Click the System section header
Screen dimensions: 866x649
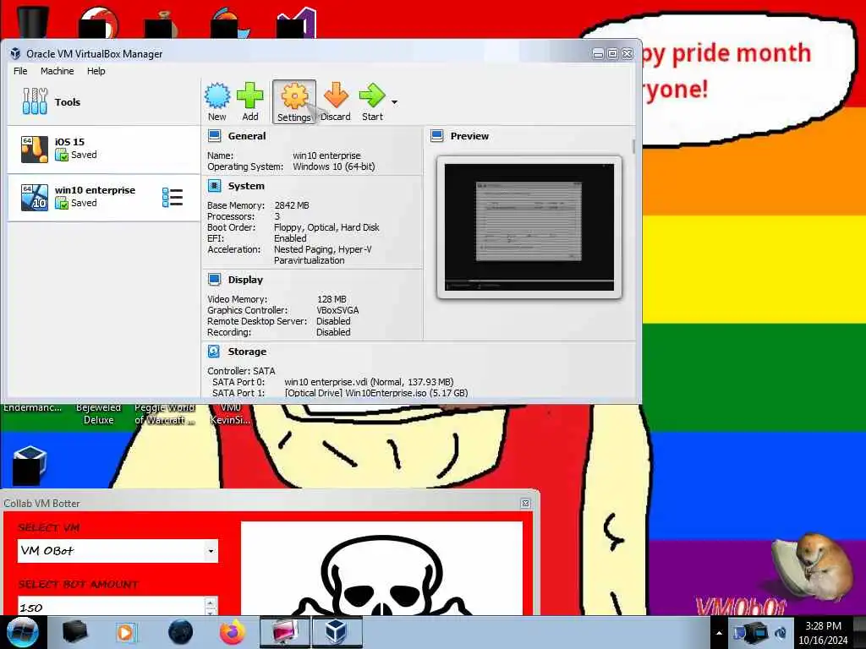click(x=246, y=186)
